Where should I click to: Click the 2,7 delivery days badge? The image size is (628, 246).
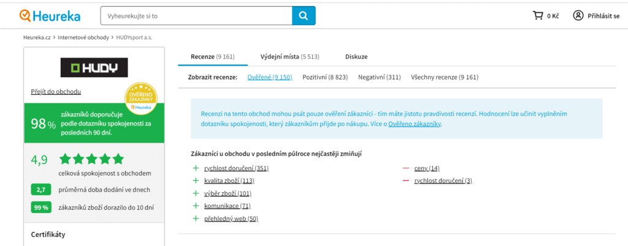pos(41,190)
